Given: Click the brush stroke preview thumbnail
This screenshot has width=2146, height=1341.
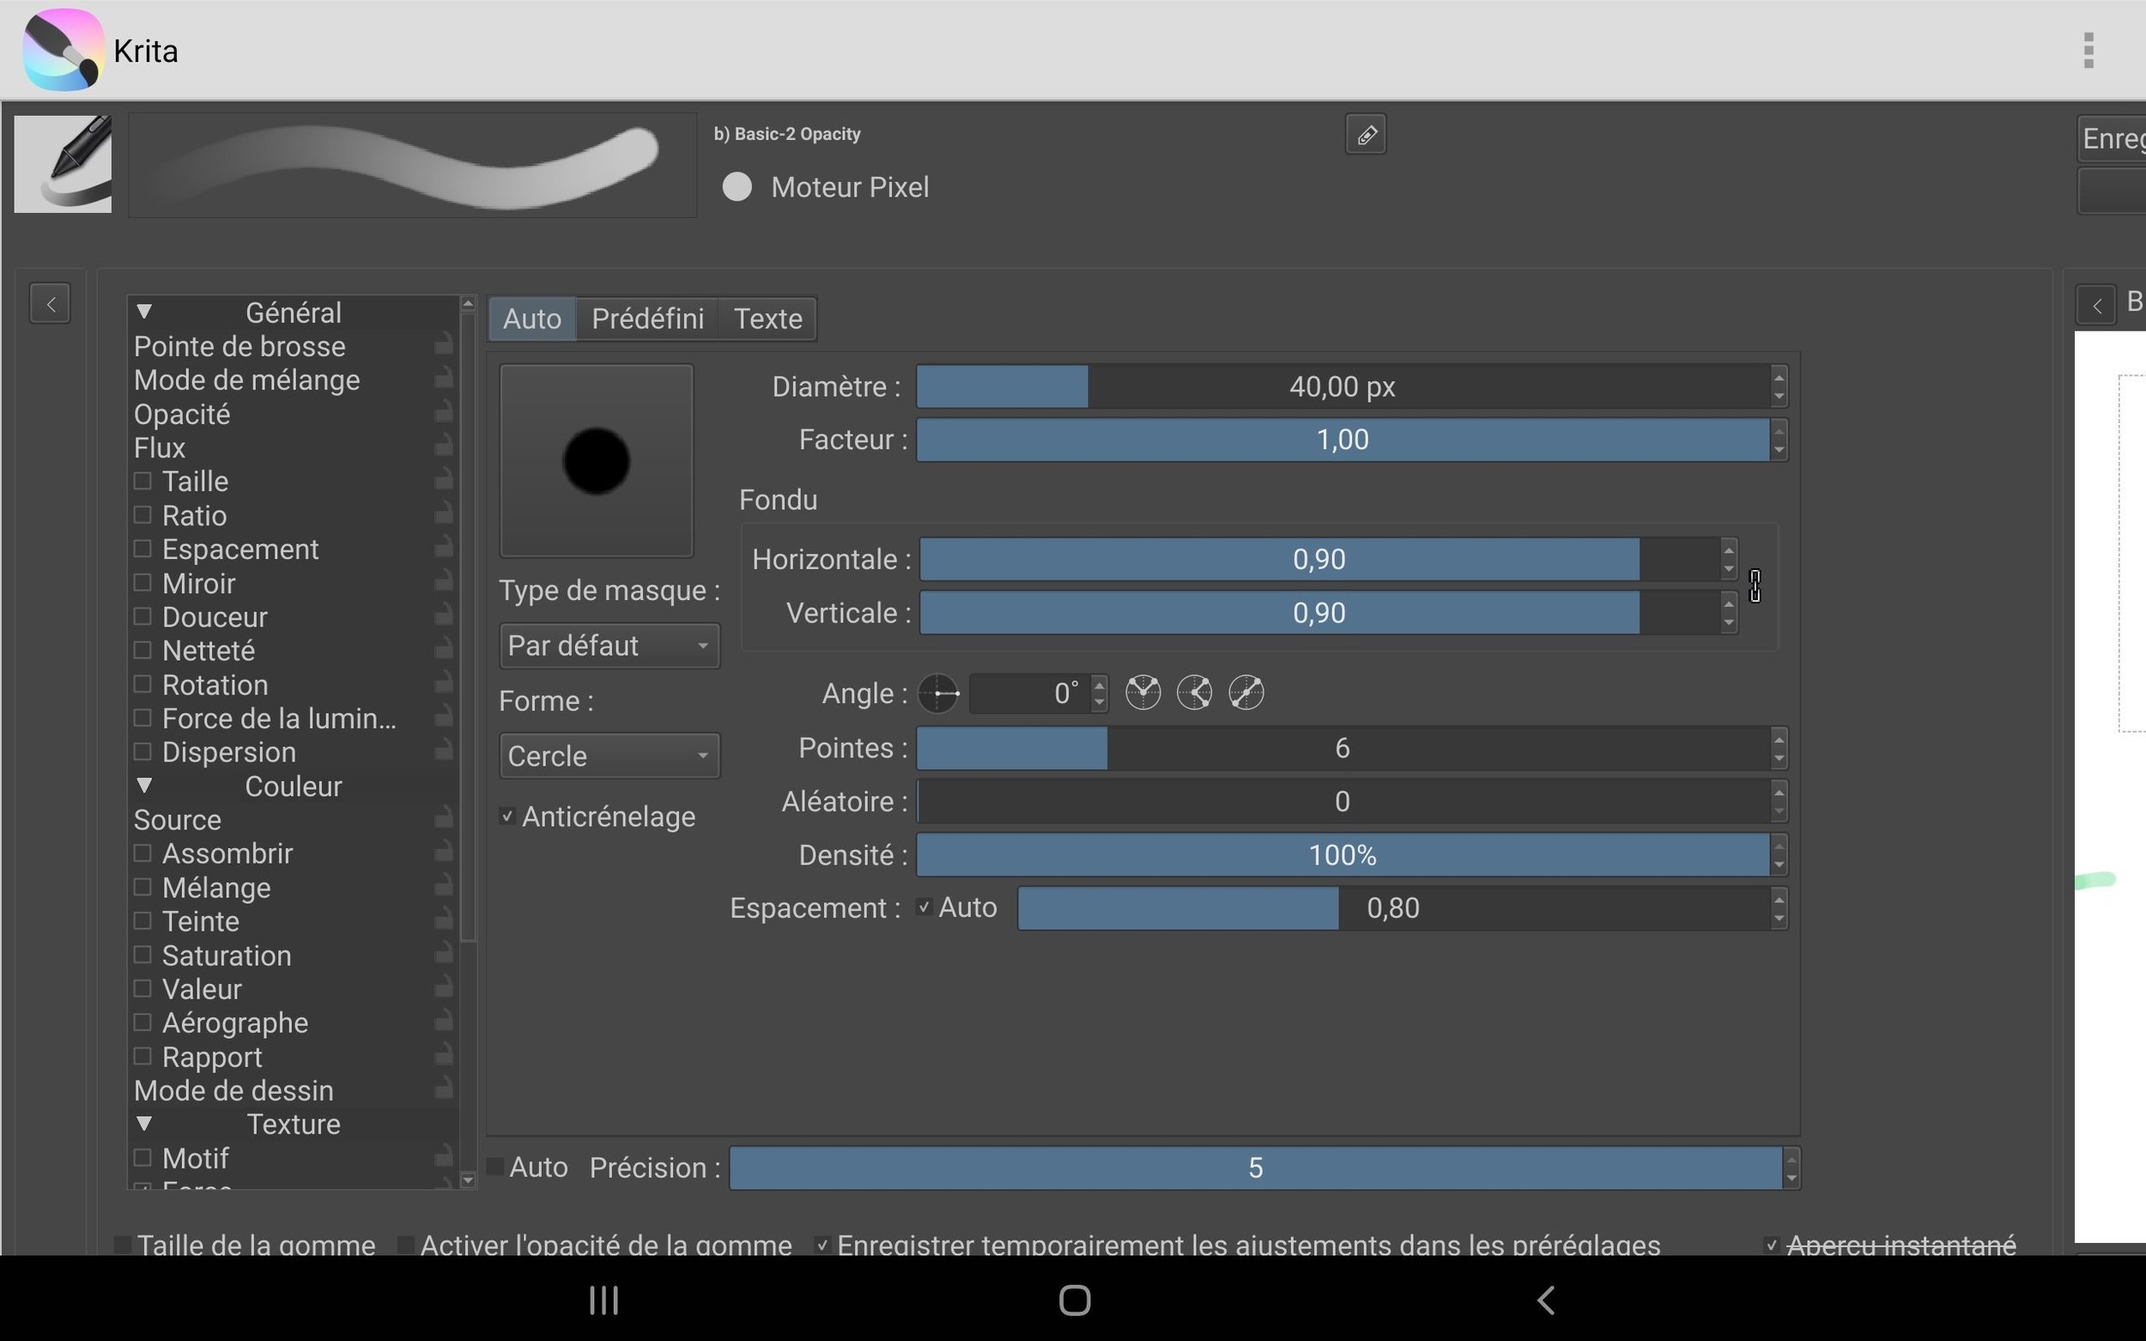Looking at the screenshot, I should 411,165.
